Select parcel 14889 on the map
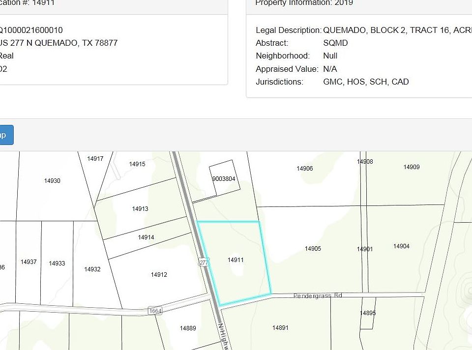472x350 pixels. [188, 328]
